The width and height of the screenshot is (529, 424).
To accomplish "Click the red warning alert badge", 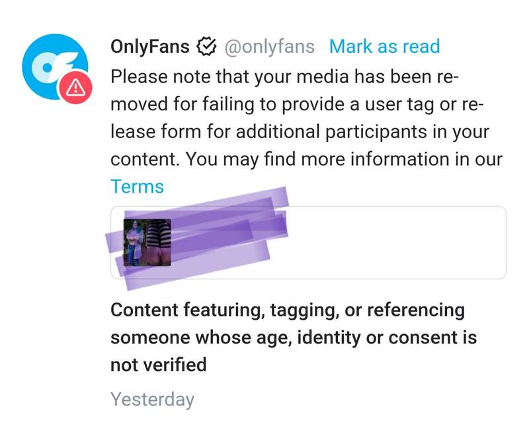I will click(x=76, y=85).
